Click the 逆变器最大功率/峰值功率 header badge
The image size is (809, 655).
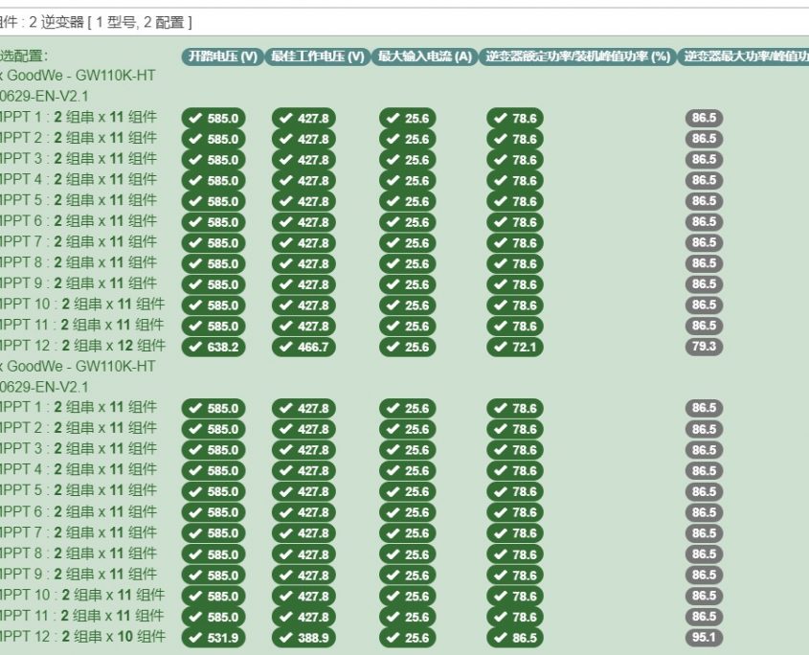pyautogui.click(x=744, y=56)
